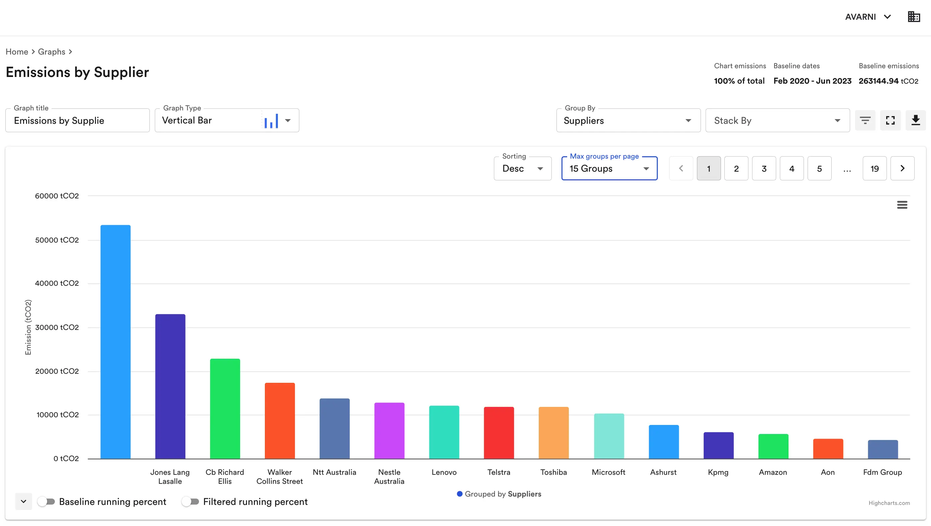This screenshot has width=931, height=526.
Task: Download the chart using the download icon
Action: [x=916, y=120]
